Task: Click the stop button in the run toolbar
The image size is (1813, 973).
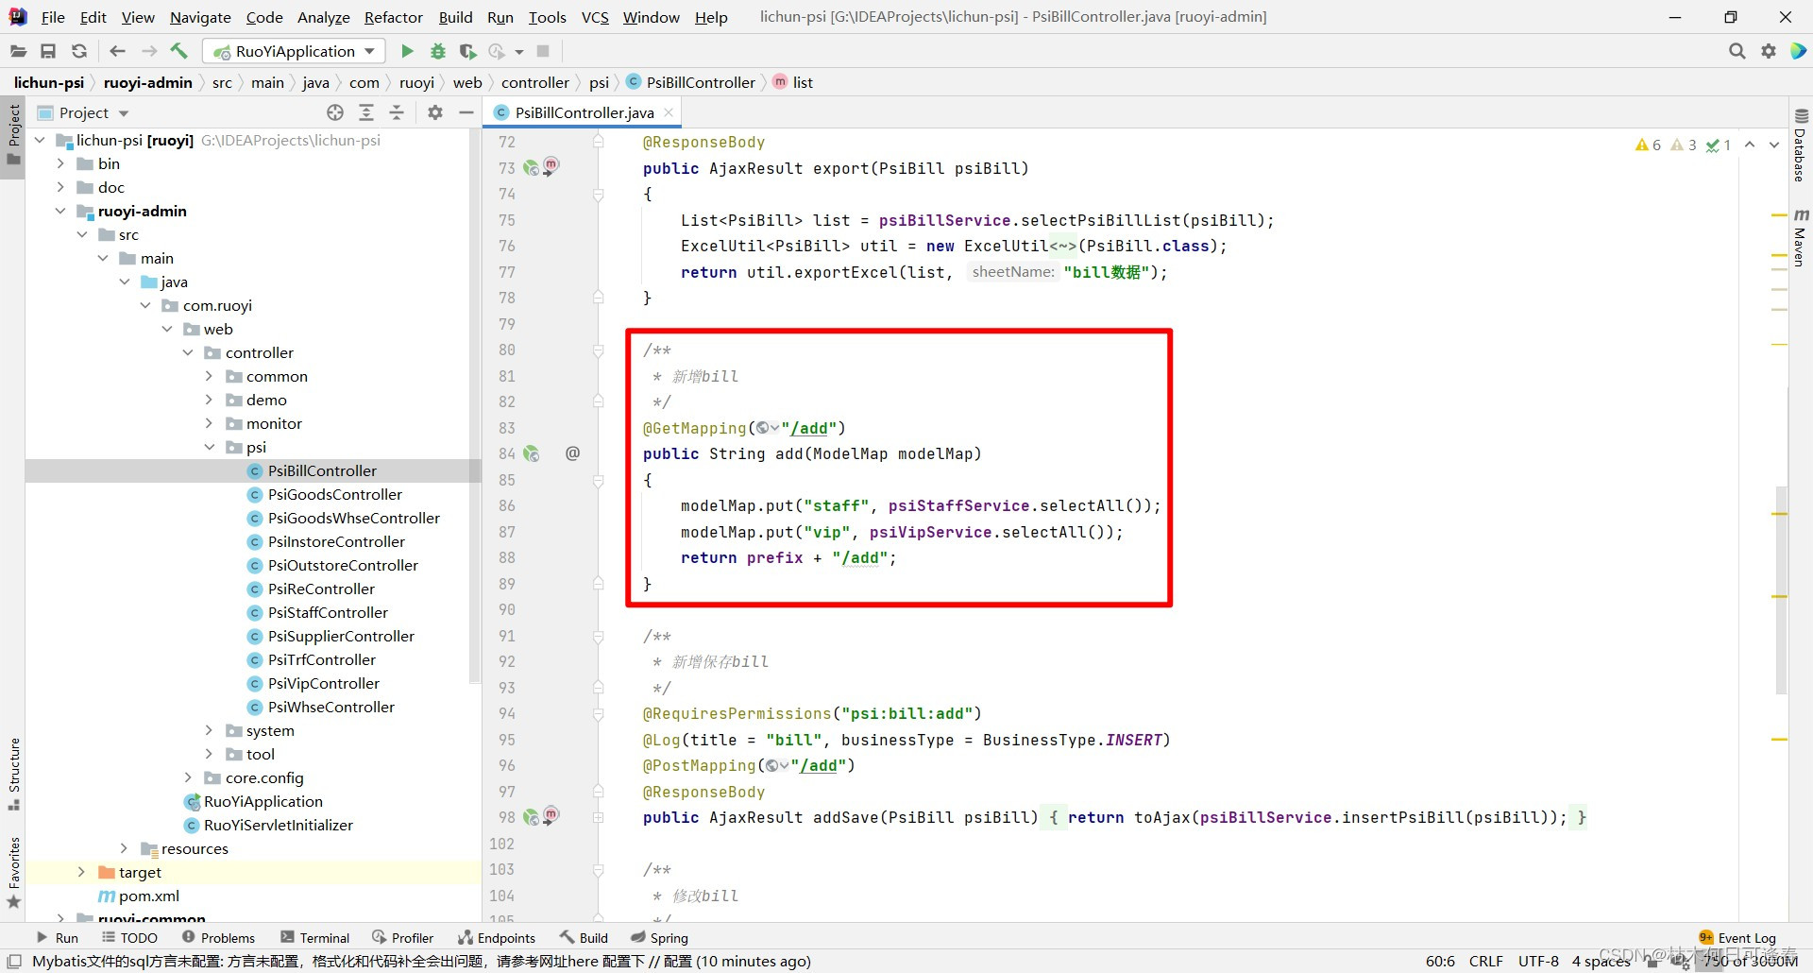Action: 543,51
